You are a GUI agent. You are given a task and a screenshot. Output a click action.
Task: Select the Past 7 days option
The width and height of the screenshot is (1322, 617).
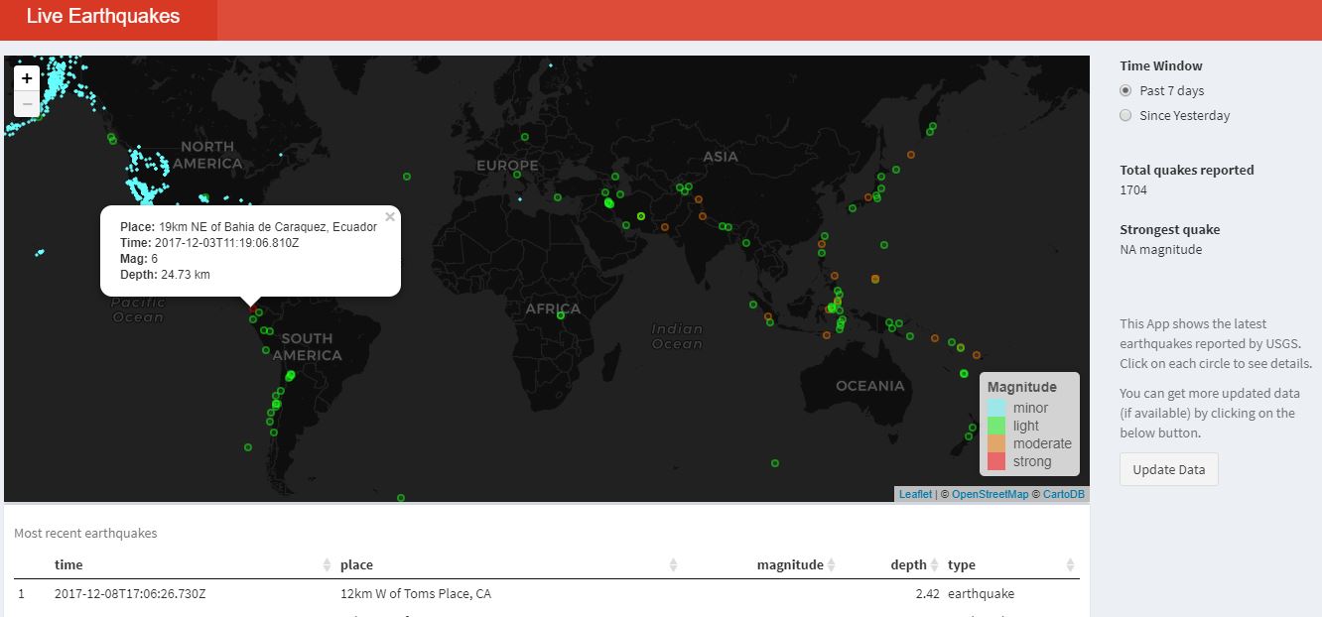(1125, 90)
